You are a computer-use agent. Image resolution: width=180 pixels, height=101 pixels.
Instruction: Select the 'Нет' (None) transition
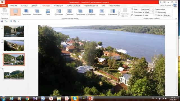pos(15,12)
